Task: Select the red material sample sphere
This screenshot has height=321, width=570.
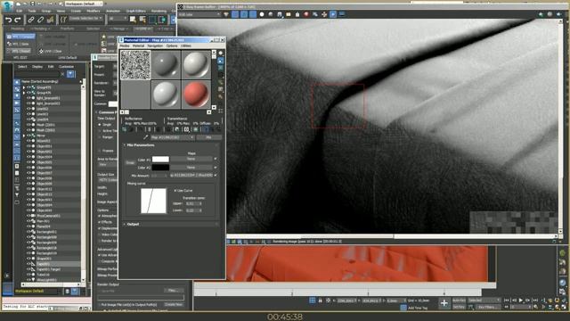Action: (x=196, y=94)
